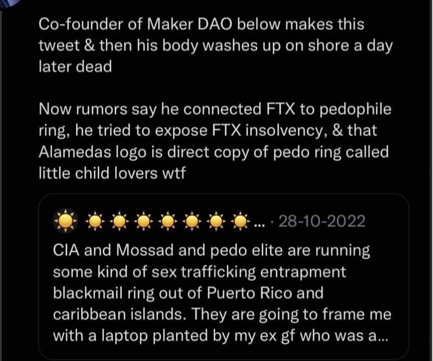Click the middle sun emoji in the display name
The image size is (433, 361).
(x=168, y=221)
